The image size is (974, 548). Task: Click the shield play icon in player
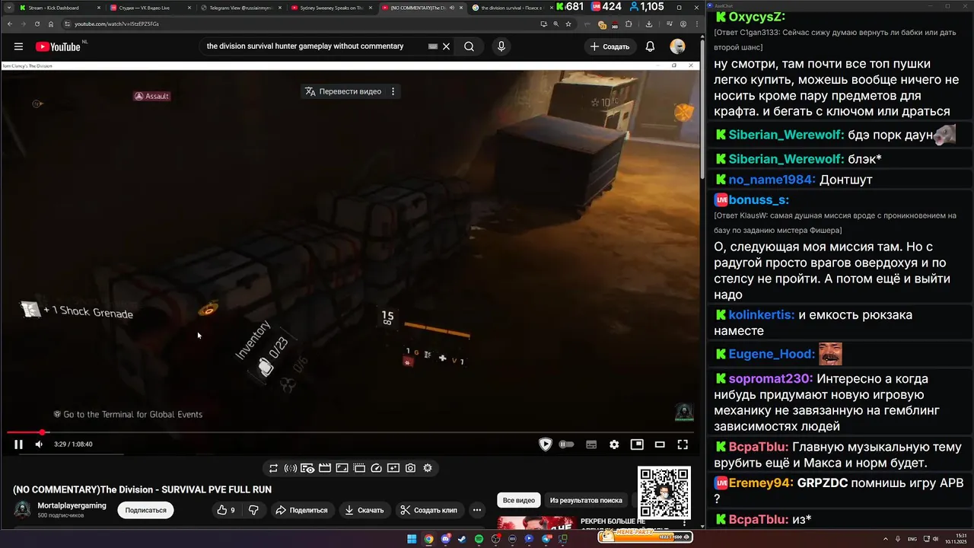click(545, 444)
